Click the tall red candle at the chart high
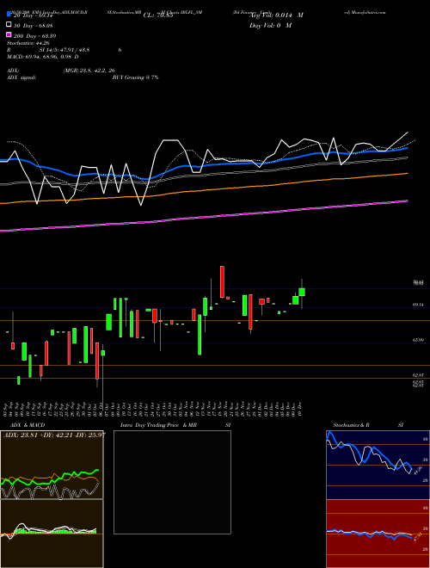Image resolution: width=430 pixels, height=568 pixels. 222,281
